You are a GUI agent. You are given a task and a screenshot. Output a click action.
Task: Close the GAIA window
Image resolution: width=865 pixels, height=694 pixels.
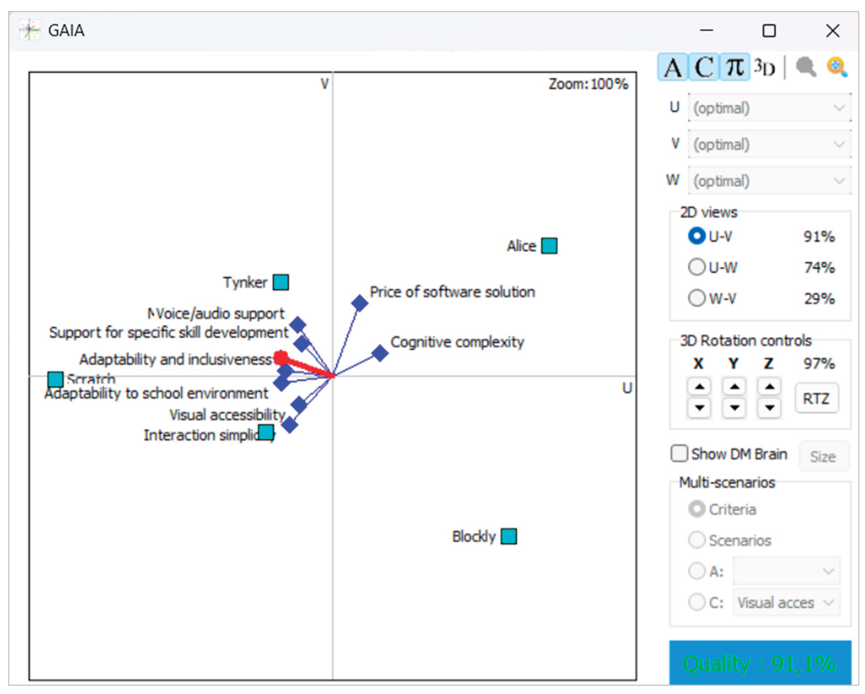pos(833,31)
